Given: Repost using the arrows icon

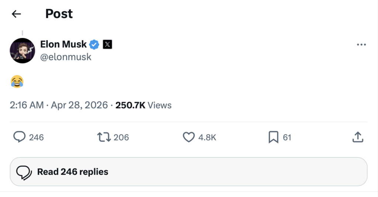Looking at the screenshot, I should tap(103, 137).
